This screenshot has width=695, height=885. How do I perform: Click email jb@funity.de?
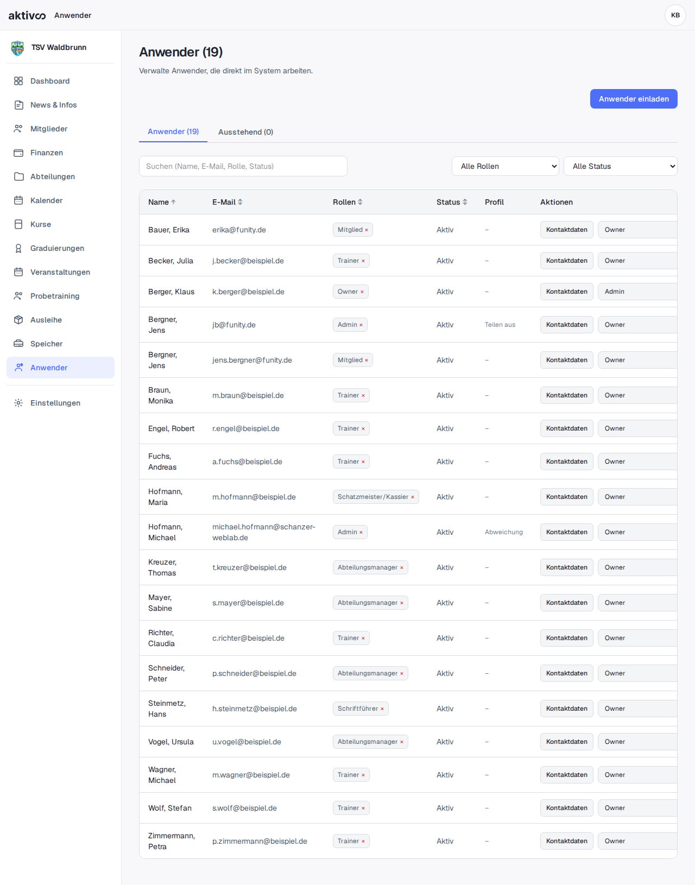[x=234, y=325]
